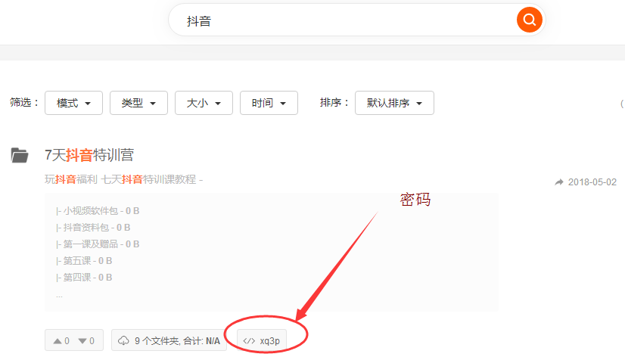Click description text 玩抖音福利 七天抖音特训课教程
This screenshot has width=625, height=357.
pyautogui.click(x=120, y=179)
